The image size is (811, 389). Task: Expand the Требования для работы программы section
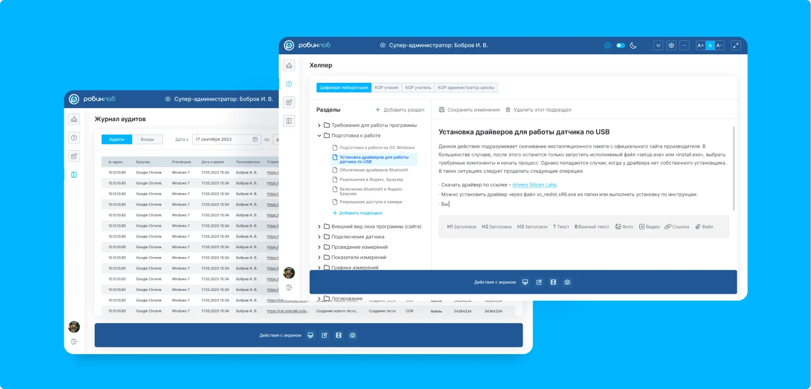pos(320,125)
